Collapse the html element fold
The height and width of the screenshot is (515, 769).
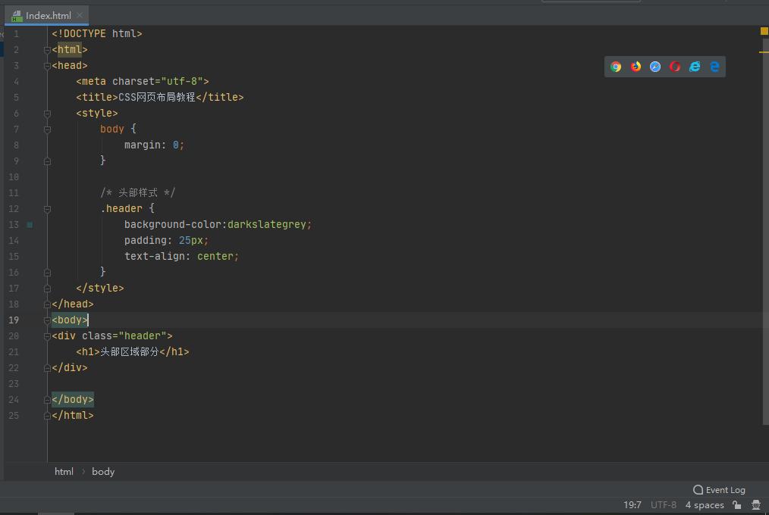47,49
